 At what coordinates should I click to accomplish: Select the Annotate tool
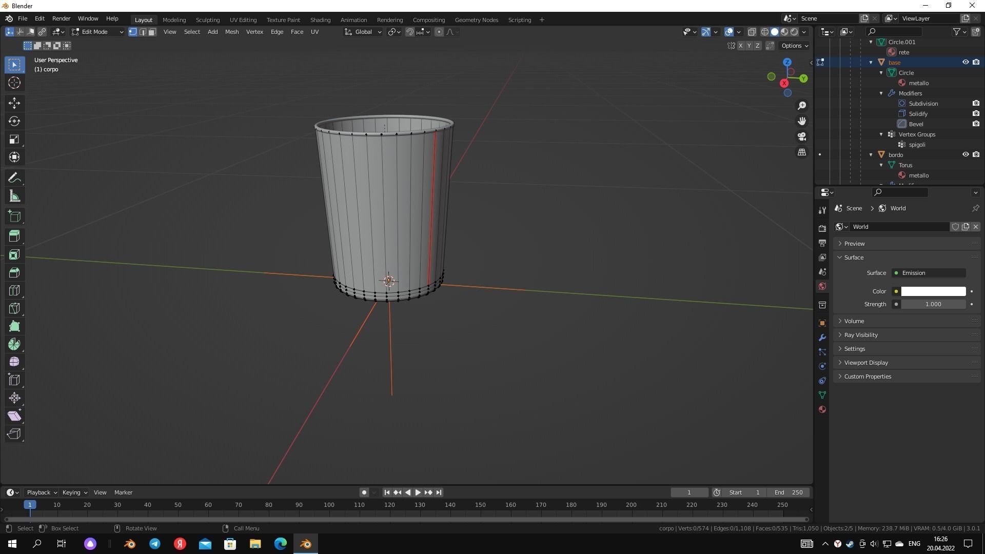14,178
